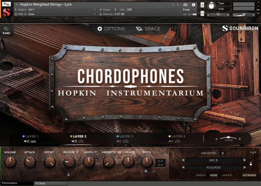The image size is (261, 186).
Task: Click the padlock under the Release knob
Action: coord(68,174)
